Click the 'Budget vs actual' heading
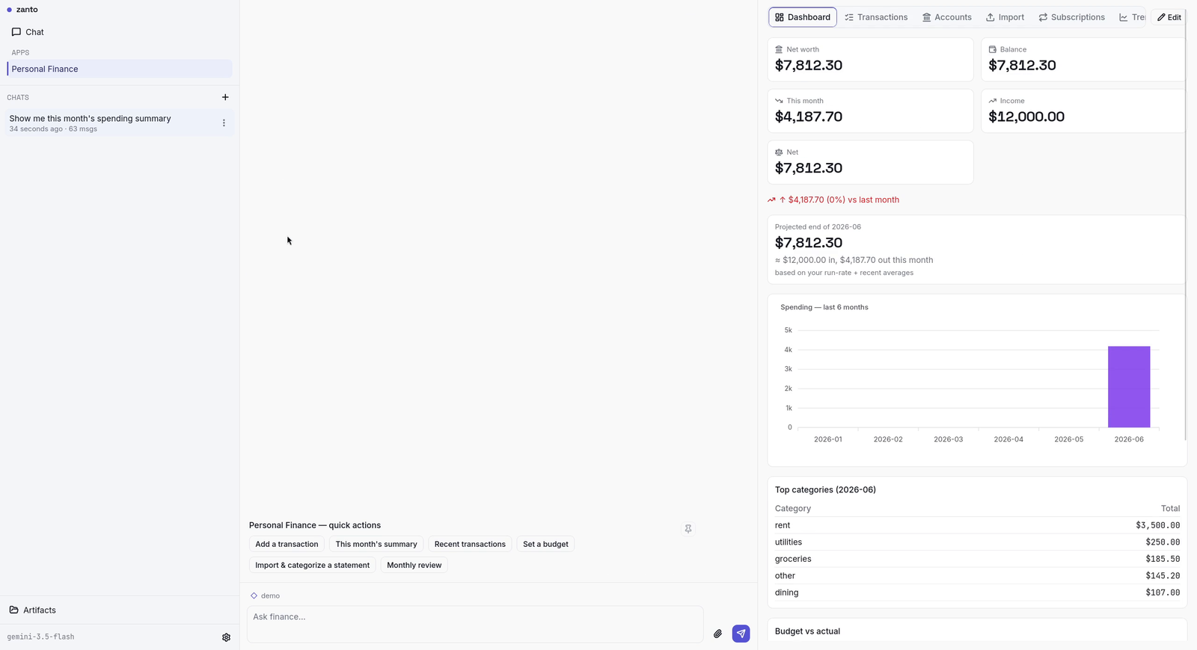The image size is (1197, 650). (807, 631)
